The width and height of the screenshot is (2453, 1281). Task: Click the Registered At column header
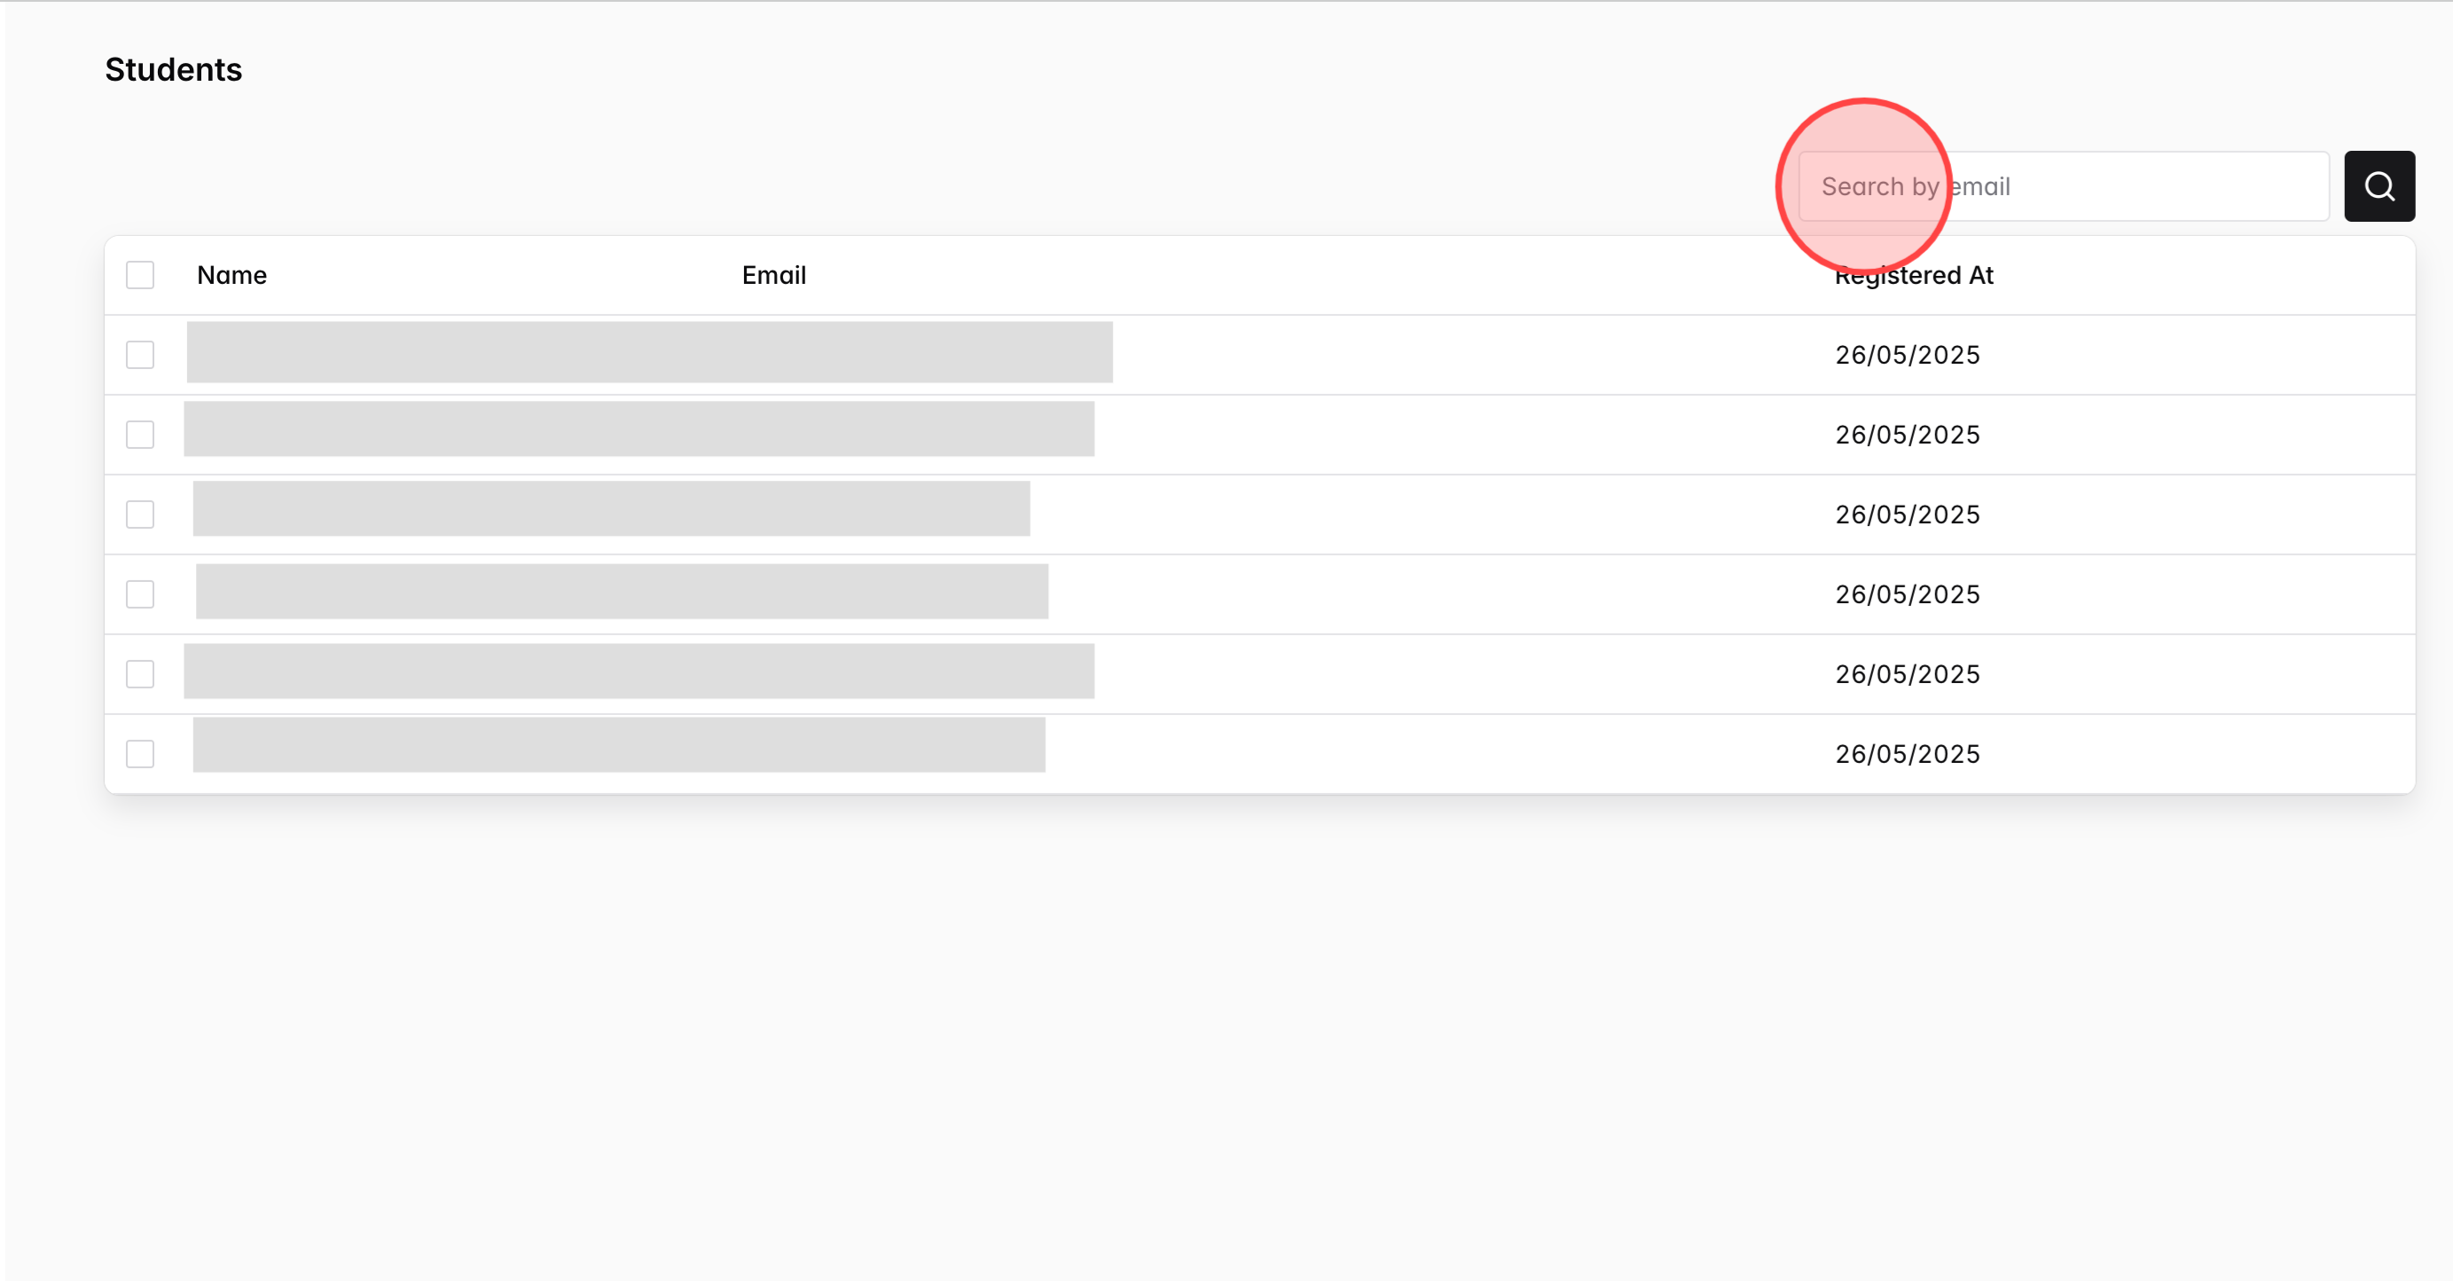(1914, 274)
